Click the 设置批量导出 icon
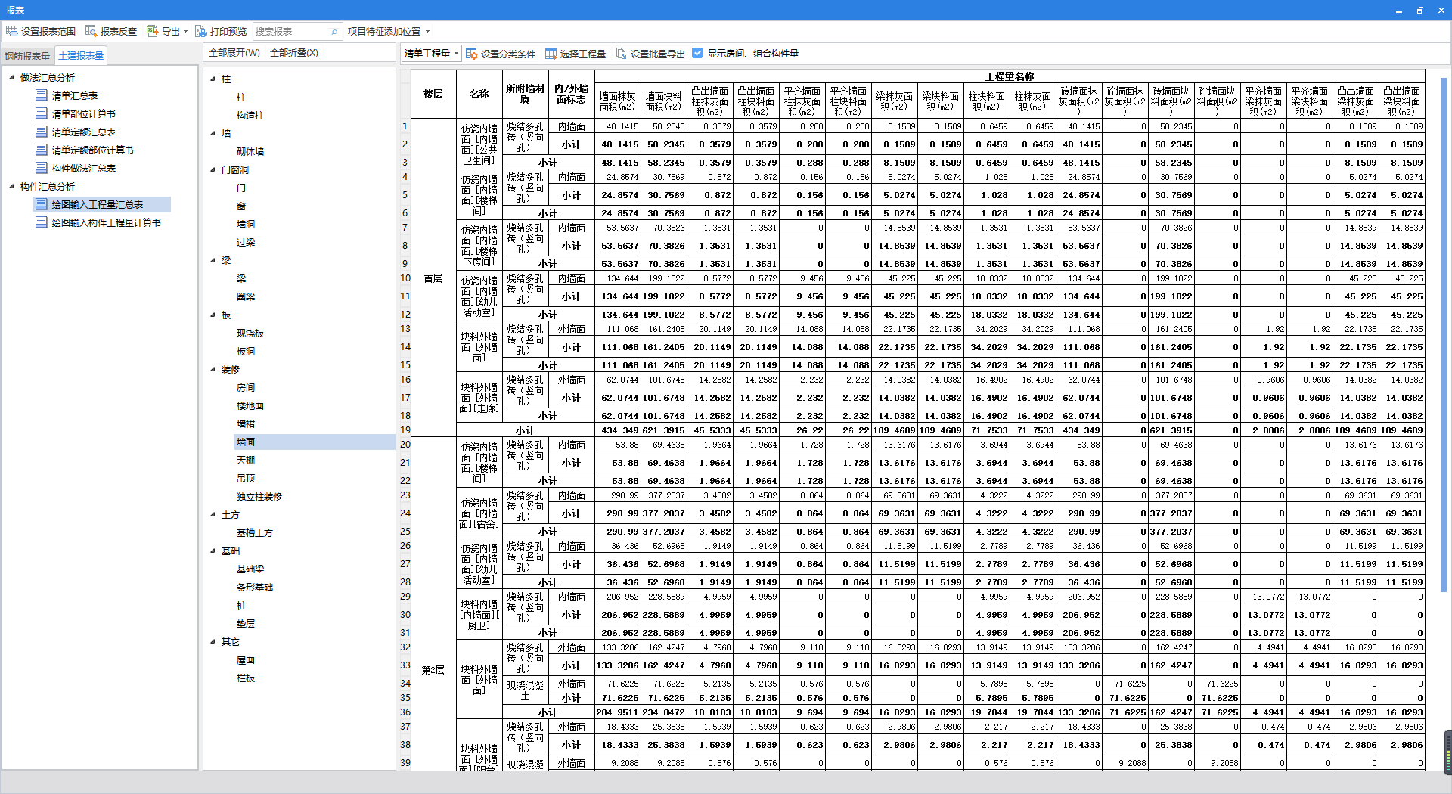The image size is (1452, 794). pos(622,54)
